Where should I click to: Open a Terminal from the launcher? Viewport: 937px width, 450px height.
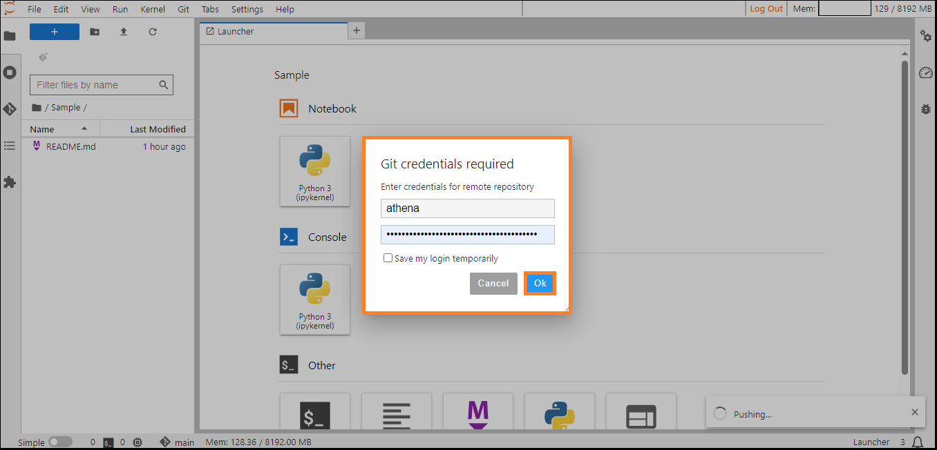pyautogui.click(x=315, y=412)
